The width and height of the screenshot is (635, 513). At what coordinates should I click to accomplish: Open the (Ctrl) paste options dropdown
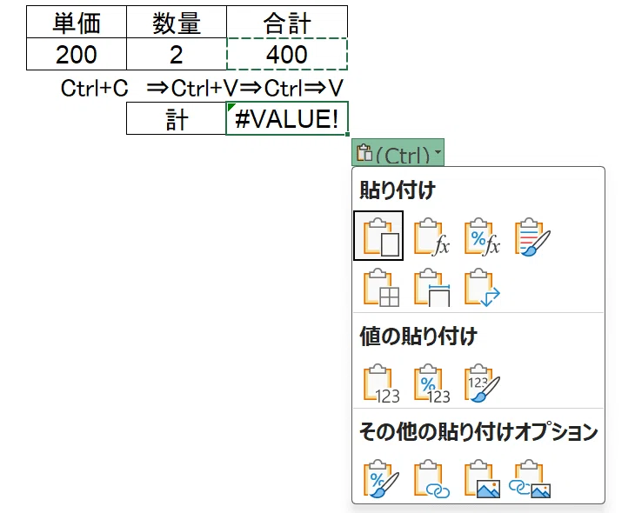pyautogui.click(x=398, y=153)
